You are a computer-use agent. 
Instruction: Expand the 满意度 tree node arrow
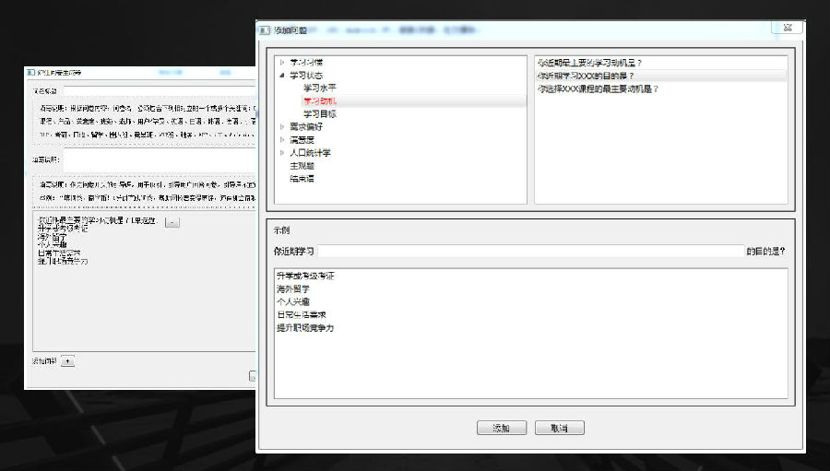pyautogui.click(x=282, y=140)
